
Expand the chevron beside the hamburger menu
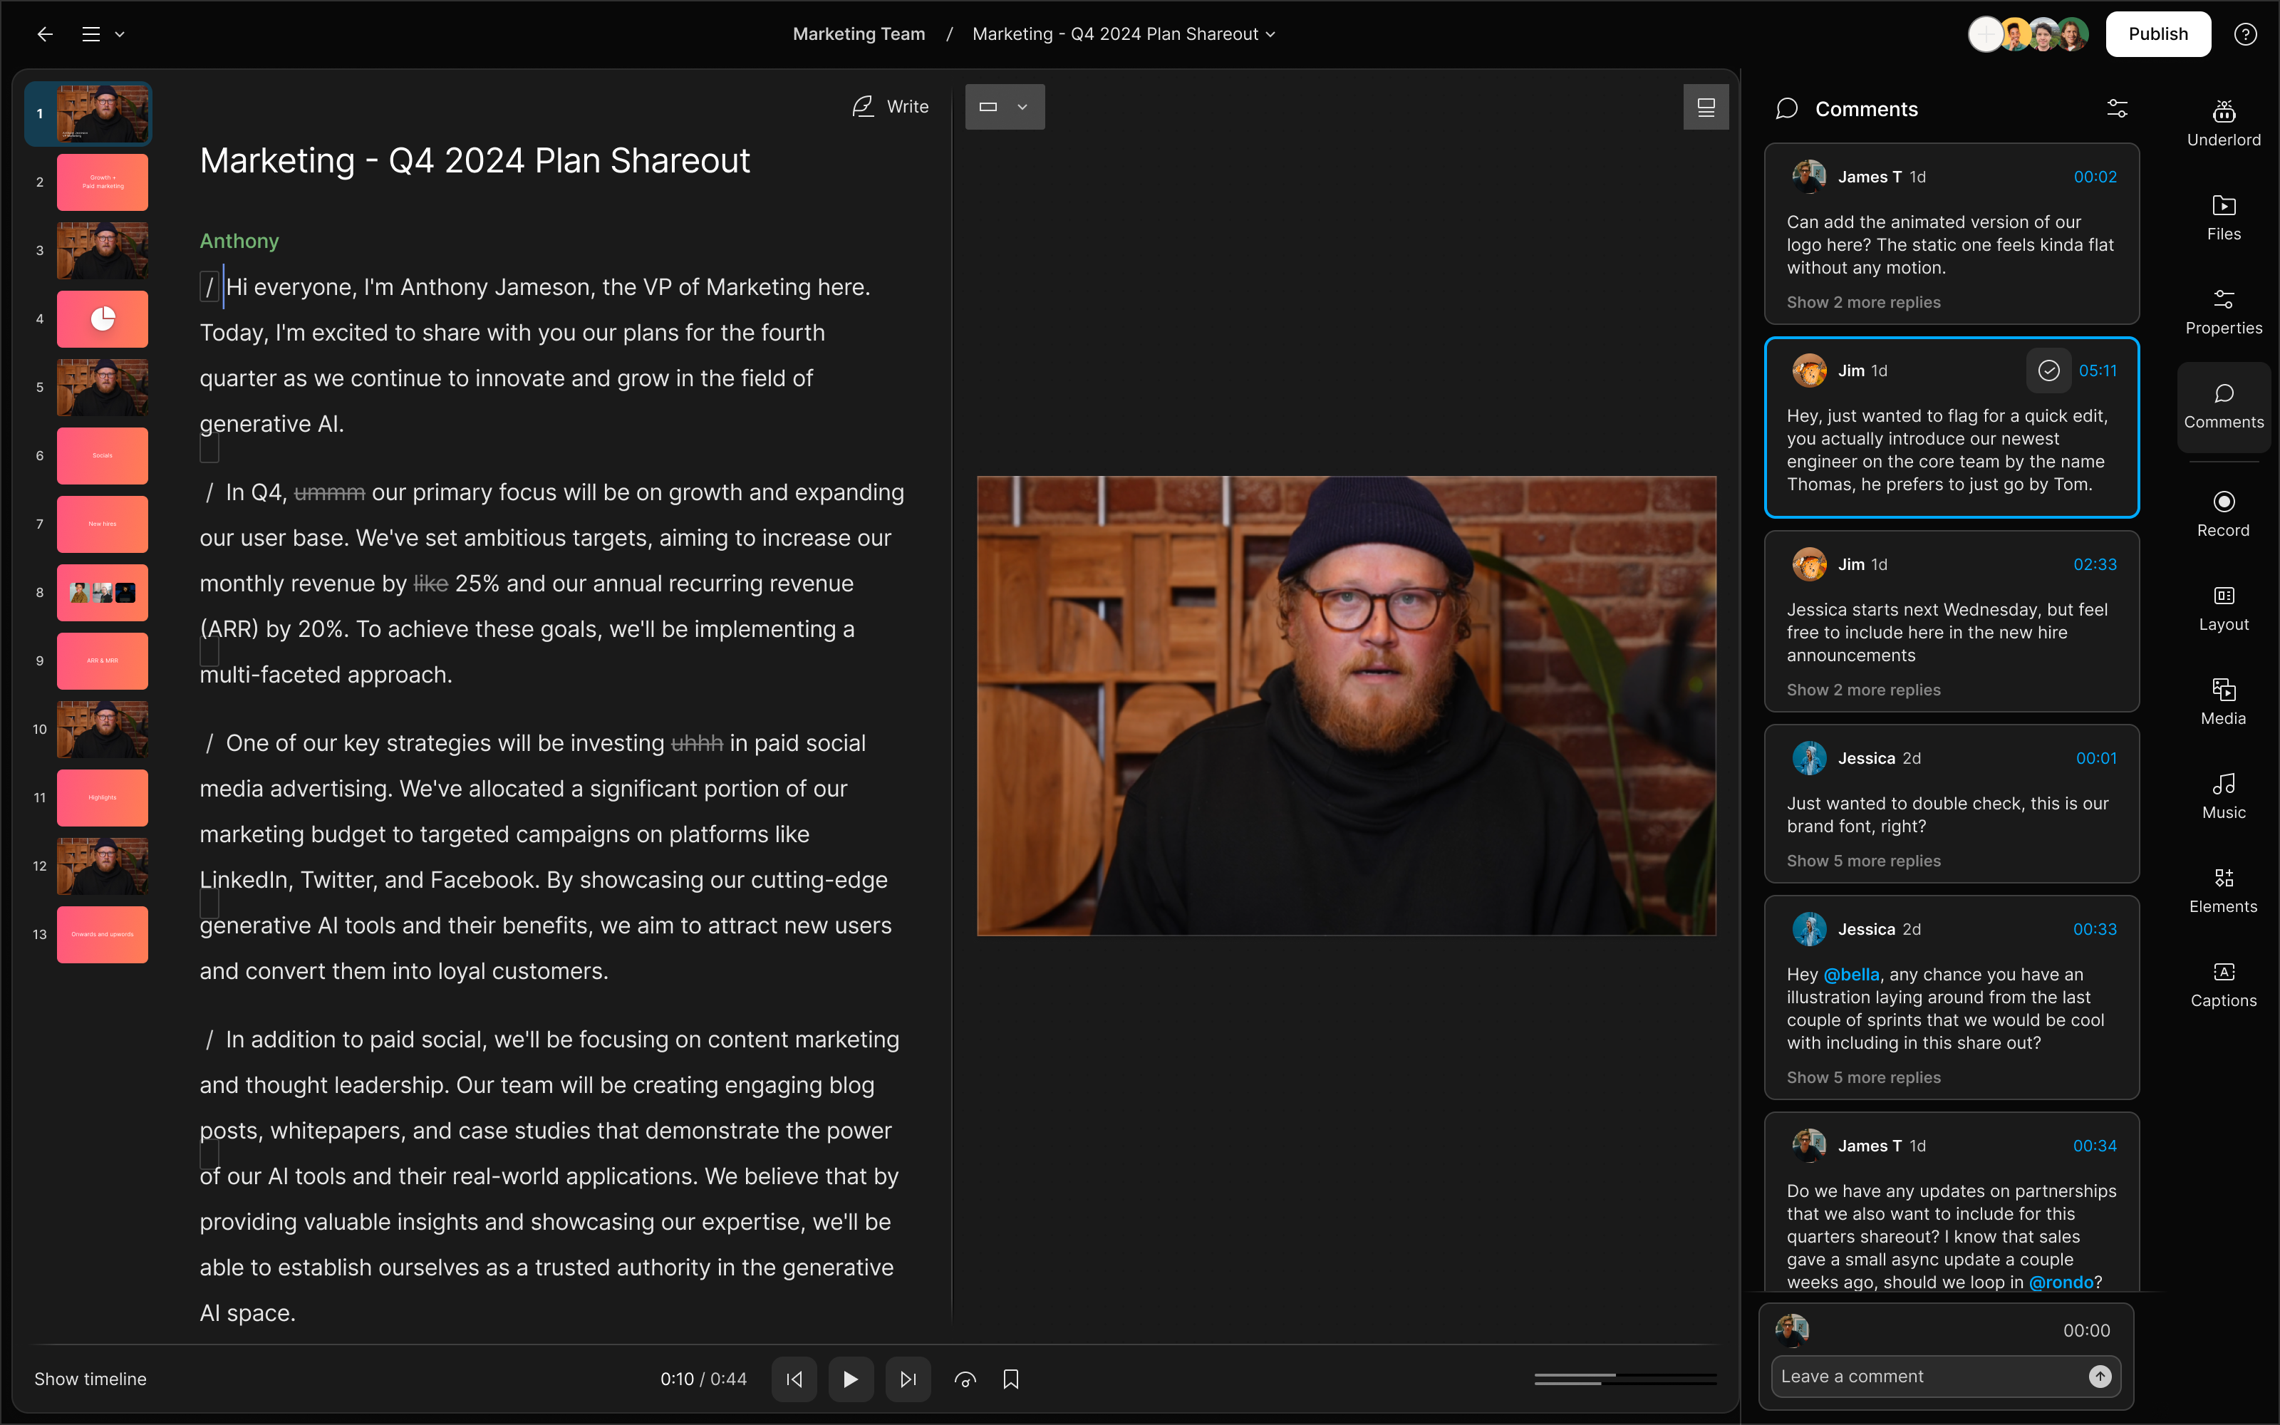(x=120, y=35)
